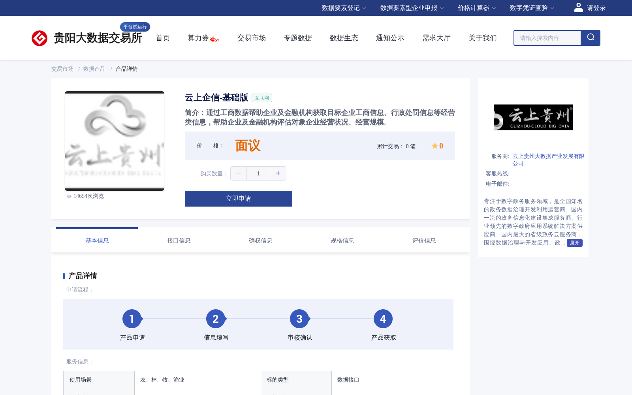Image resolution: width=632 pixels, height=395 pixels.
Task: Click the HOT flame badge on 算力券
Action: click(x=214, y=39)
